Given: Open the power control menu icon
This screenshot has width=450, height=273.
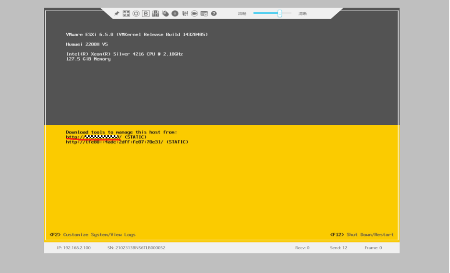Looking at the screenshot, I should [x=136, y=13].
